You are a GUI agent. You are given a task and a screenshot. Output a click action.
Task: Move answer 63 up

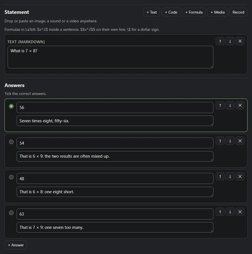coord(220,212)
